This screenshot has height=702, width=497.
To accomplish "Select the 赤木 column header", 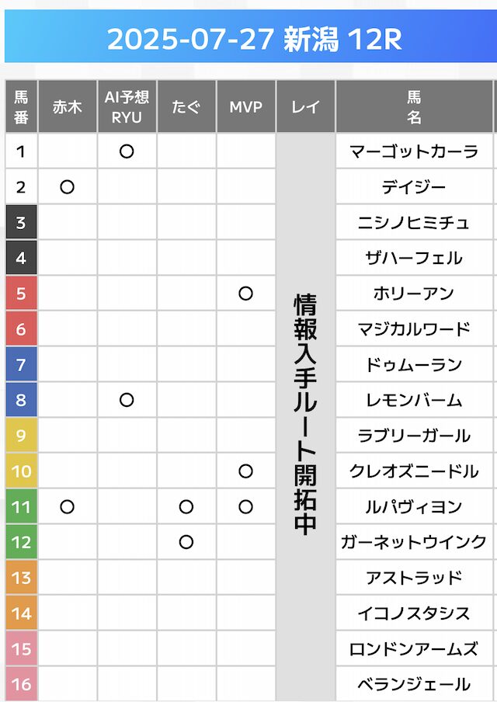I will point(68,107).
